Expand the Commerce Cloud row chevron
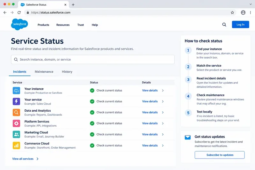 [x=163, y=145]
